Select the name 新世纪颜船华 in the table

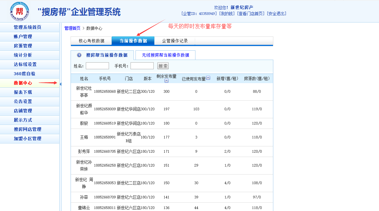[84, 109]
